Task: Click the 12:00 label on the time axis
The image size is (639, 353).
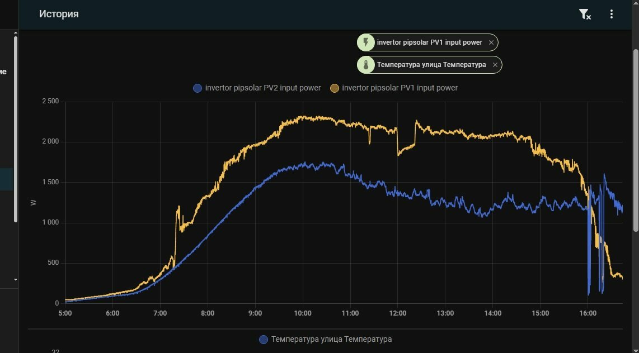Action: click(x=398, y=313)
